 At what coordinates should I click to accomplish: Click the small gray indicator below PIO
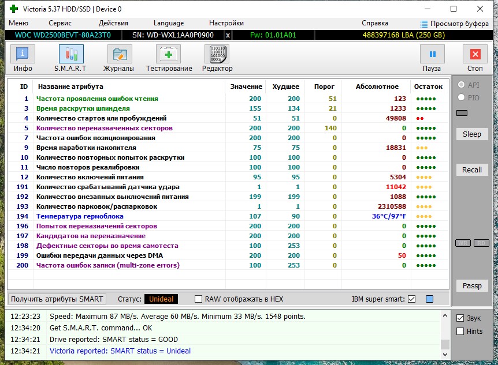[462, 113]
